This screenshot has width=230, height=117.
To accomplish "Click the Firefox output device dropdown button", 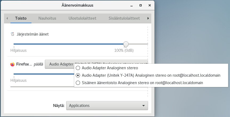I will tap(96, 64).
